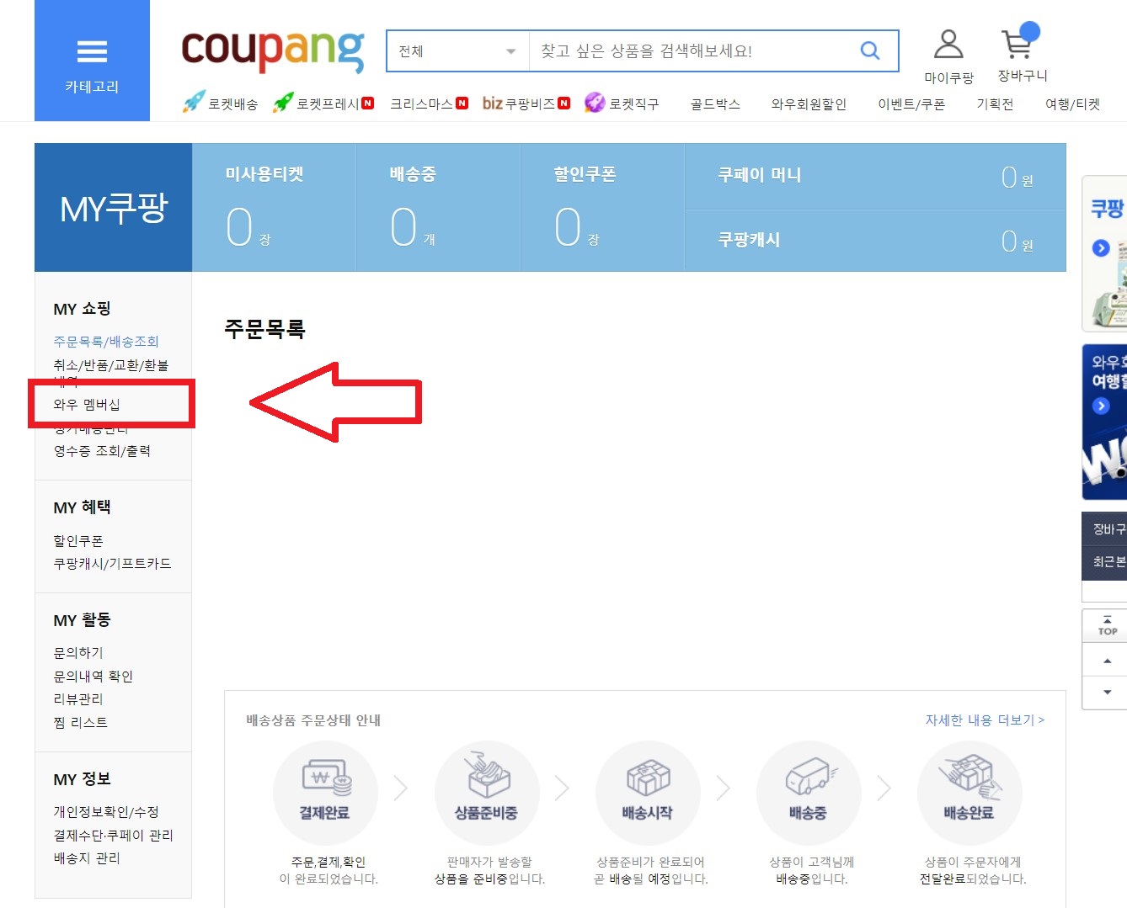The image size is (1127, 908).
Task: Click the 로켓프레시 rocket icon
Action: (x=283, y=103)
